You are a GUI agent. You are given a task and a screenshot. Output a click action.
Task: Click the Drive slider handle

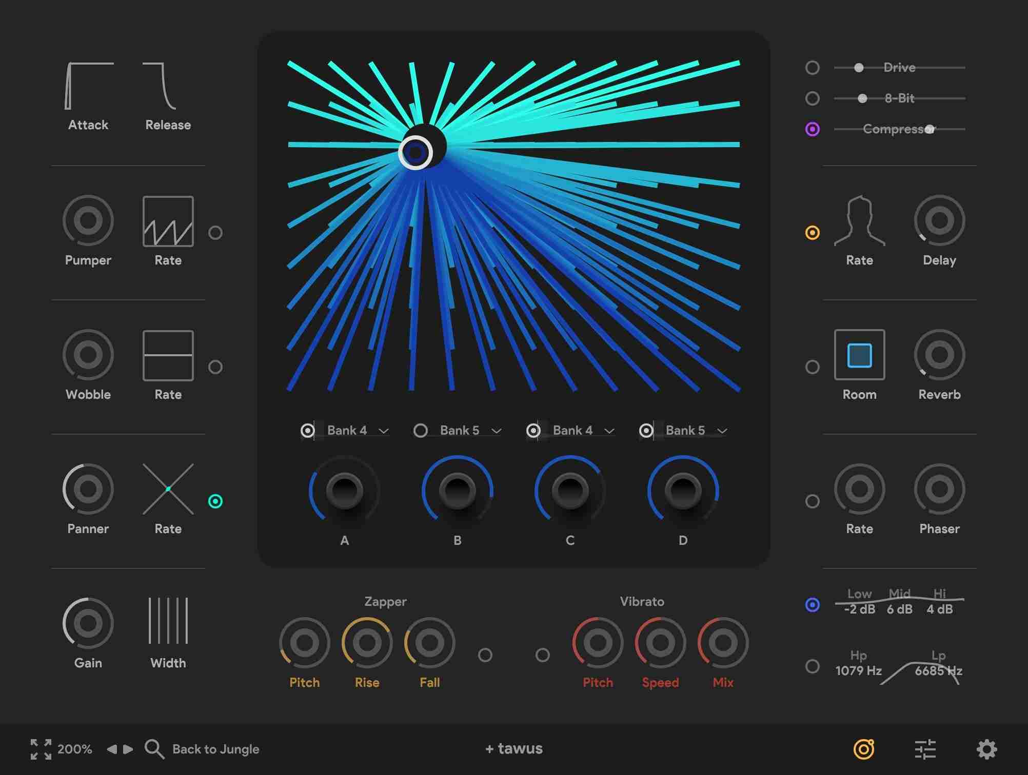coord(859,67)
